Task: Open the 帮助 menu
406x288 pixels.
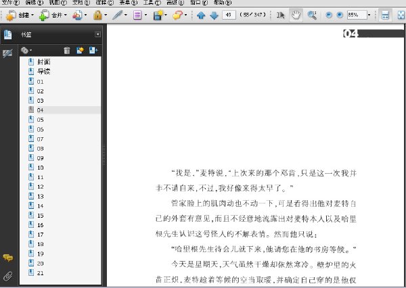Action: 223,3
